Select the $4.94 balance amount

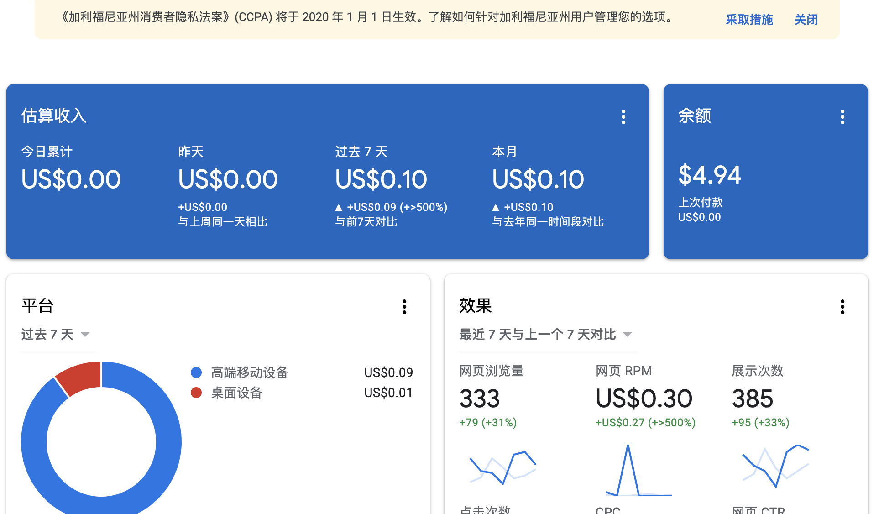(x=710, y=175)
